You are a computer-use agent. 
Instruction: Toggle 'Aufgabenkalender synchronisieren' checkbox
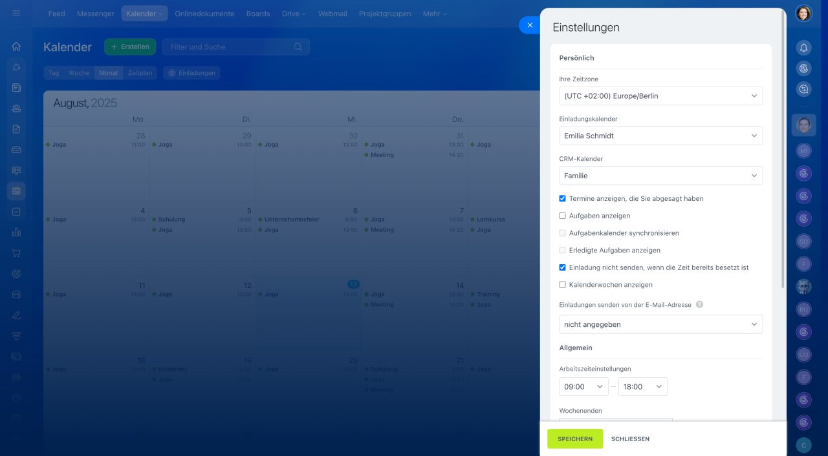[x=562, y=233]
